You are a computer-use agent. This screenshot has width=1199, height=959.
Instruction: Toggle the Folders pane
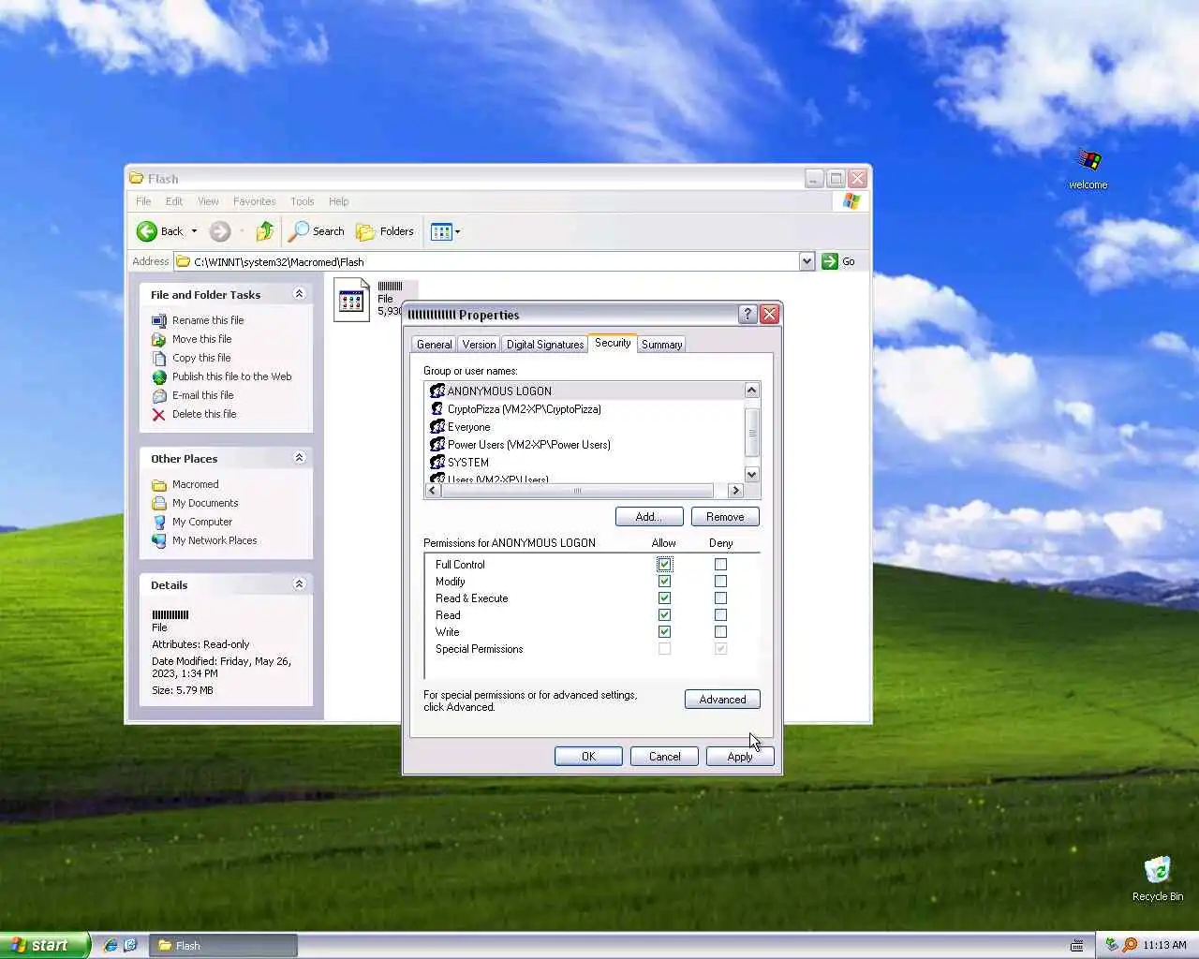pos(385,231)
